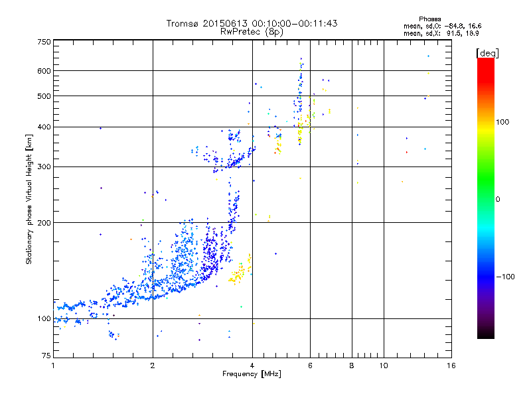Click the '75' height axis tick label
The width and height of the screenshot is (531, 398).
46,356
